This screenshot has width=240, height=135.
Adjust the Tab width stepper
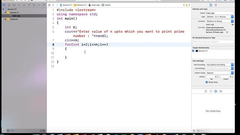[x=218, y=76]
